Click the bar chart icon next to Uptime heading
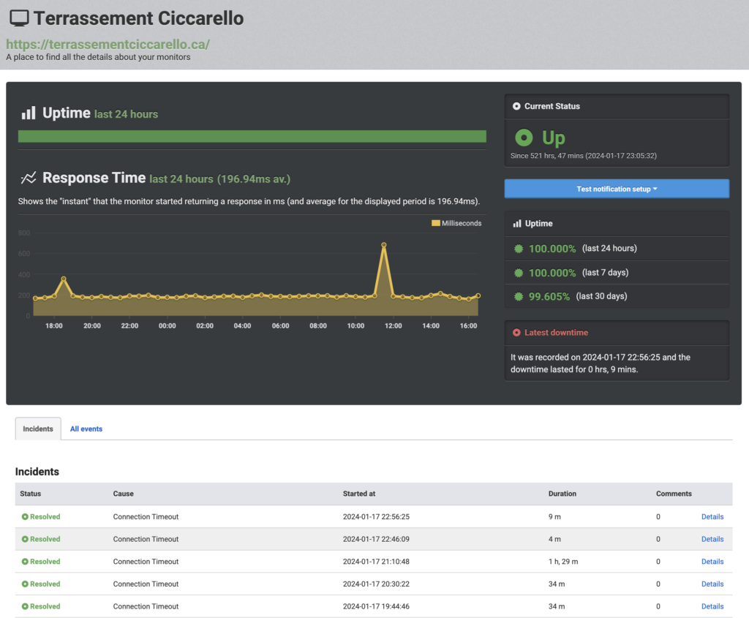This screenshot has width=749, height=618. (x=29, y=113)
